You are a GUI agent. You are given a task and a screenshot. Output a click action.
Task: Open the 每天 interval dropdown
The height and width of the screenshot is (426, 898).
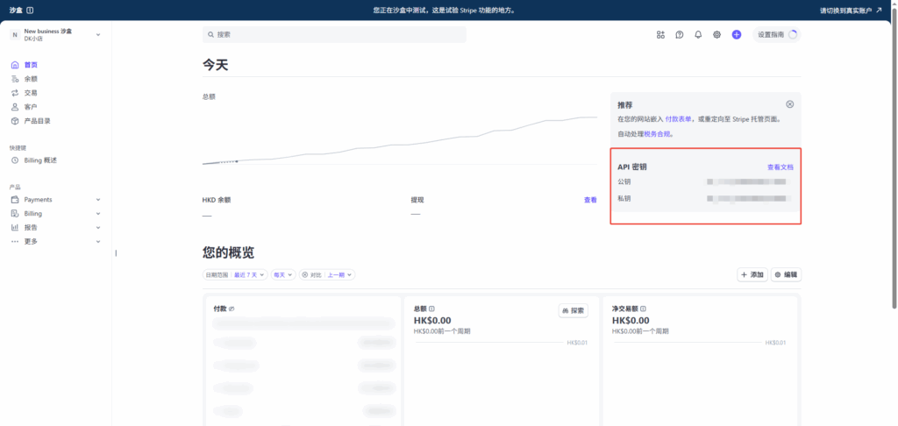(x=282, y=275)
